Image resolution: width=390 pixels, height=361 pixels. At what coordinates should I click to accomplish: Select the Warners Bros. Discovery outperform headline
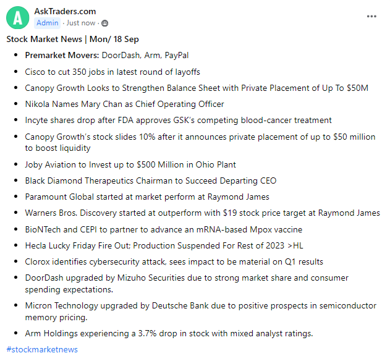pos(202,213)
